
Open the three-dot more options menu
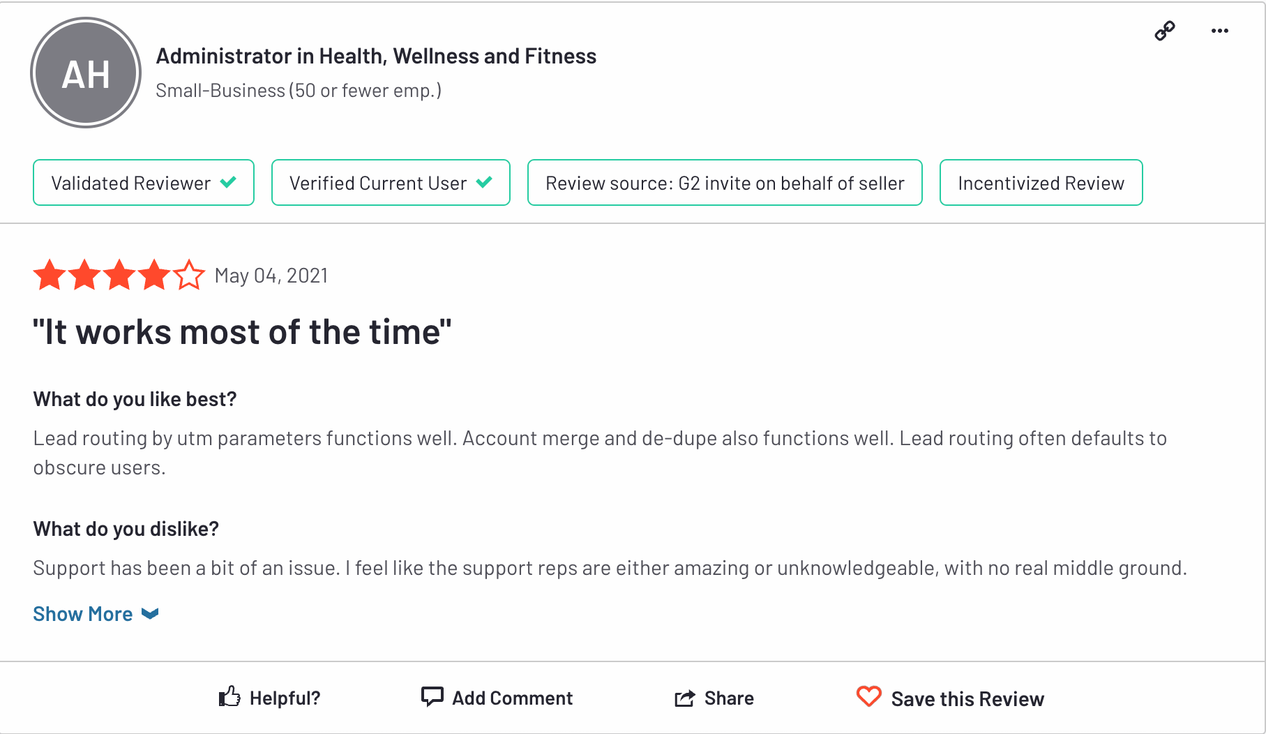[1219, 31]
